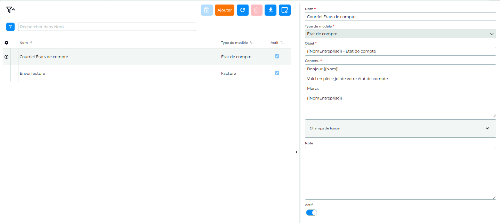Click the Rechercher dans Nom search field

[107, 27]
